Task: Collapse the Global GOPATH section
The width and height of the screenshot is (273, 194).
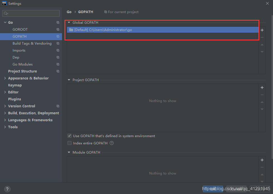Action: (x=69, y=22)
